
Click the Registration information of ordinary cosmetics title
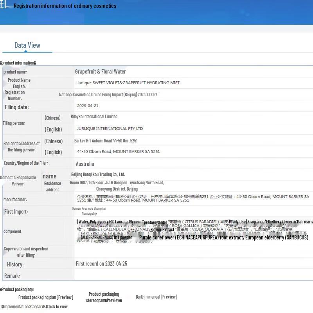(x=65, y=6)
